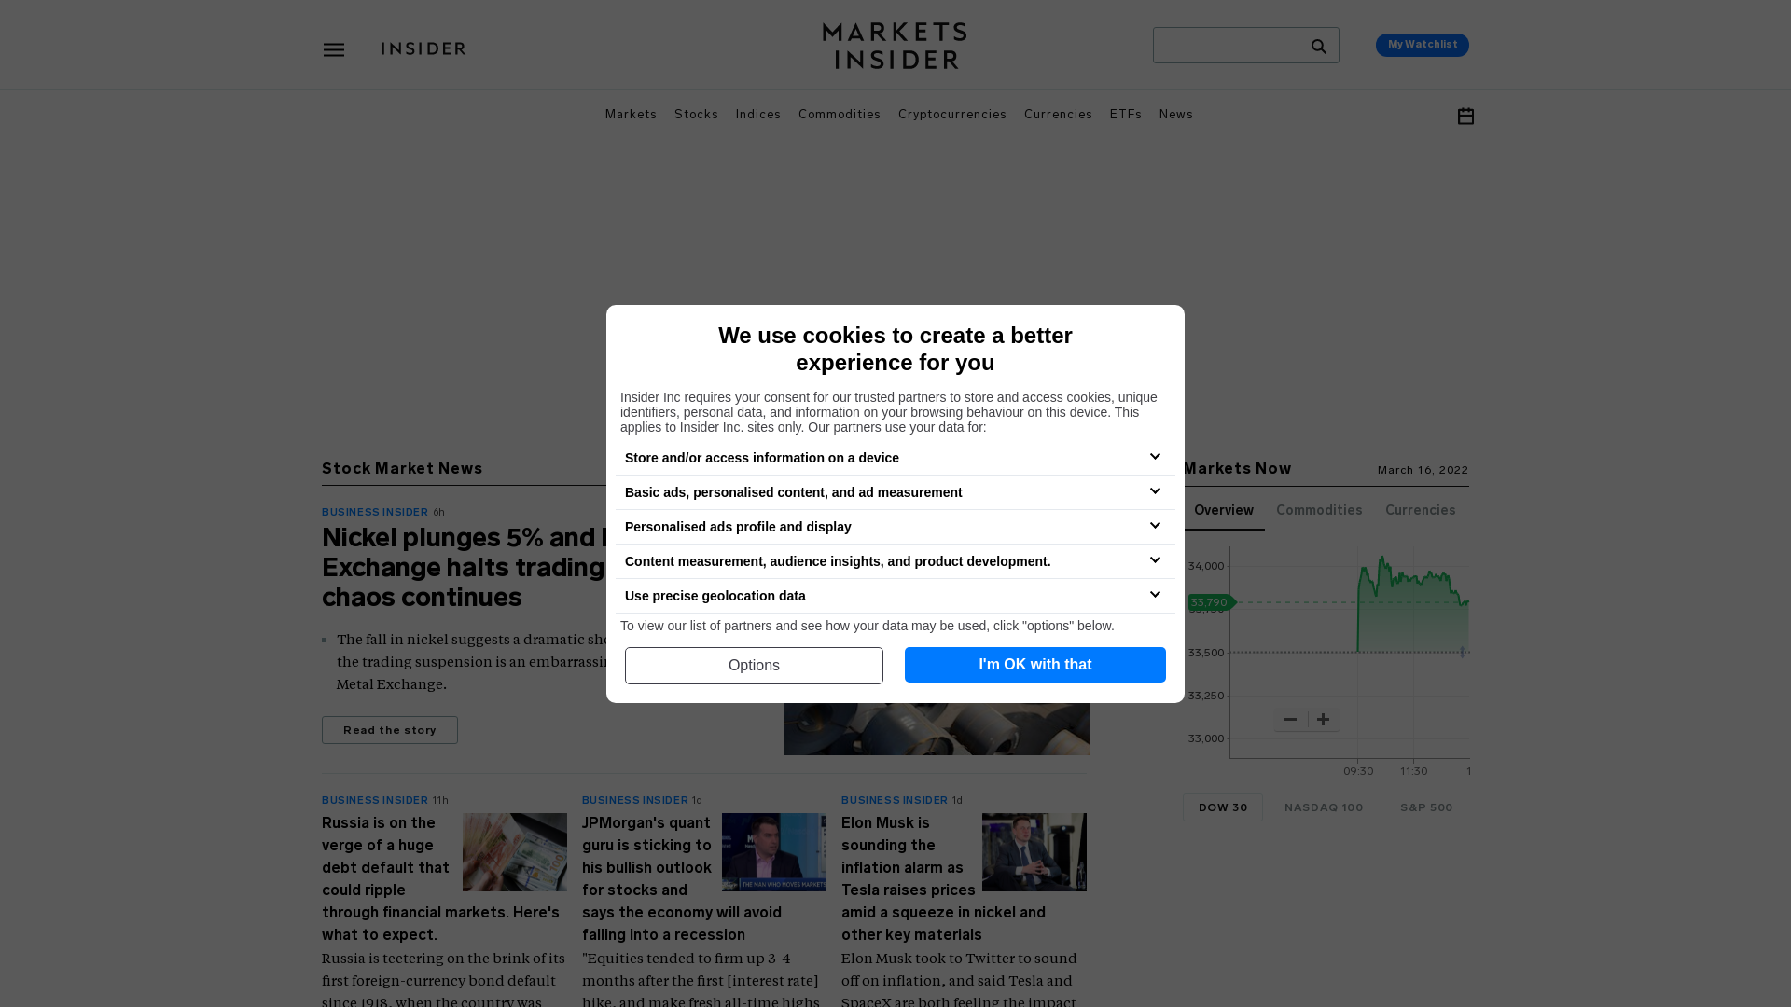Click the My Watchlist button
The height and width of the screenshot is (1007, 1791).
pos(1422,44)
